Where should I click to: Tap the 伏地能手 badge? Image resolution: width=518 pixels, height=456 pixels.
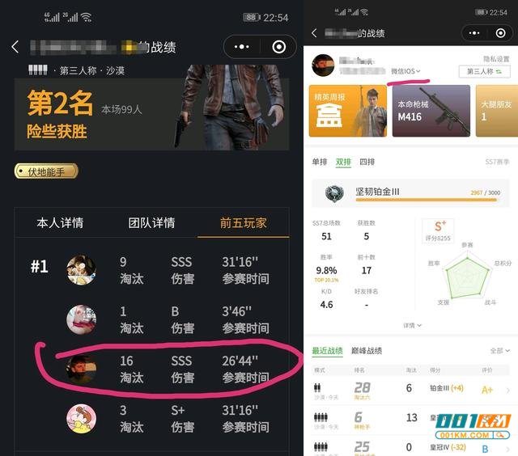pos(46,171)
